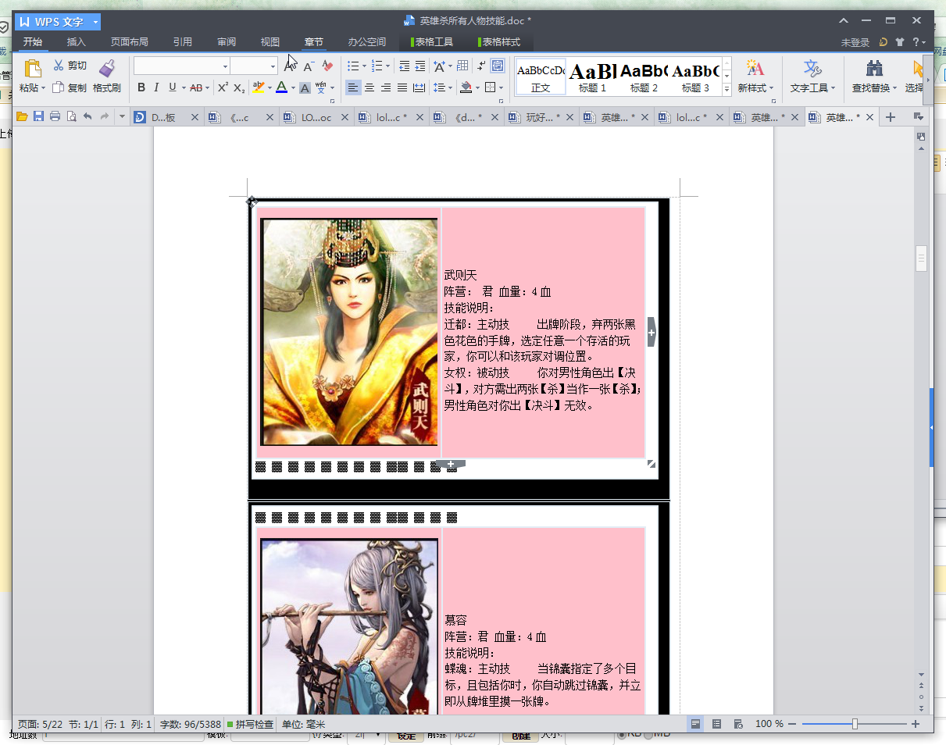This screenshot has width=946, height=745.
Task: Open the 表格样式 ribbon tab
Action: click(x=499, y=42)
